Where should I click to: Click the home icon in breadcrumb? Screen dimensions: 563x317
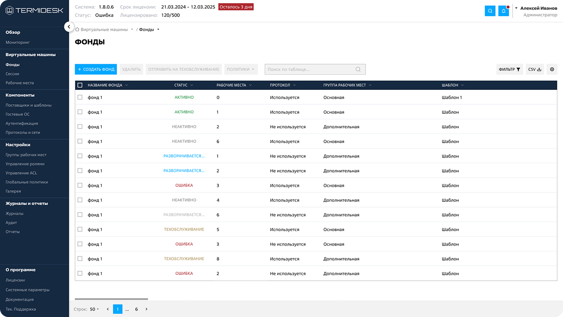pyautogui.click(x=77, y=30)
